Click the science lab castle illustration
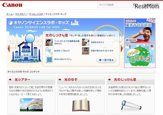163x115 pixels. coord(26,48)
